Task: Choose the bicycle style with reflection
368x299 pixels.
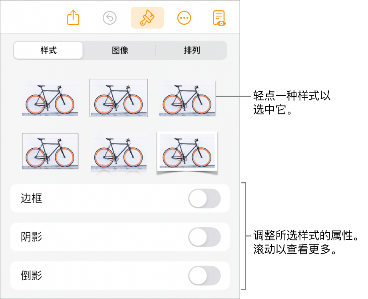Action: (x=119, y=151)
